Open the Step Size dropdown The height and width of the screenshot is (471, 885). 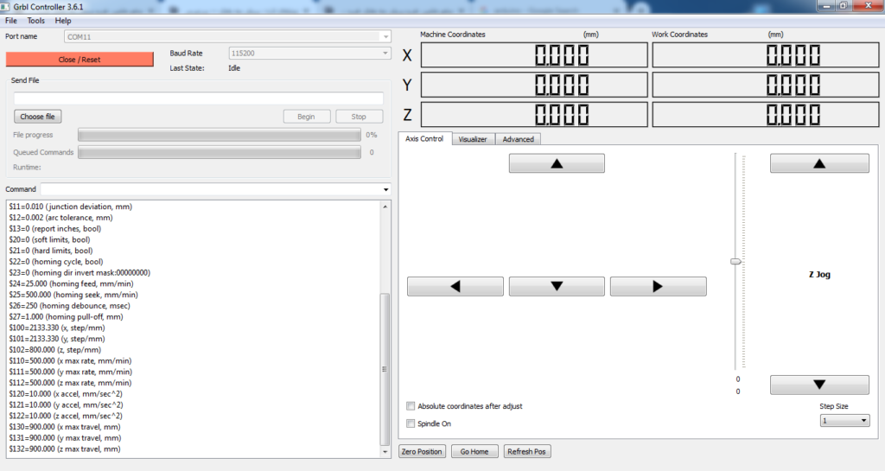tap(845, 421)
